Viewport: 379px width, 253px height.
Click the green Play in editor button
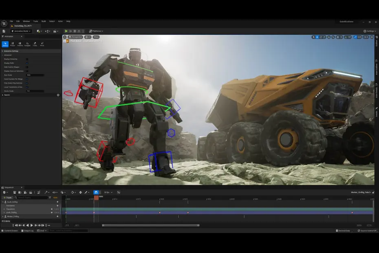tap(66, 31)
